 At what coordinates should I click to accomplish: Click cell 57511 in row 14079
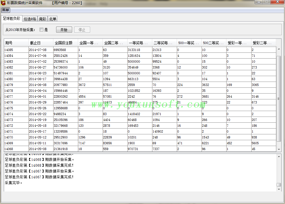click(x=115, y=85)
